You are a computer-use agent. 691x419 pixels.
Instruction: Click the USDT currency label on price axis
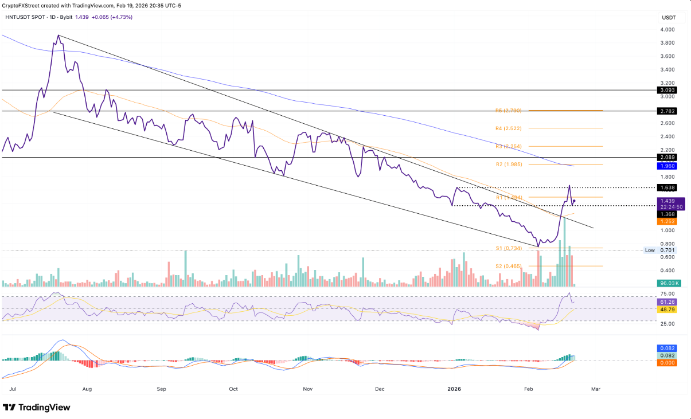coord(669,18)
